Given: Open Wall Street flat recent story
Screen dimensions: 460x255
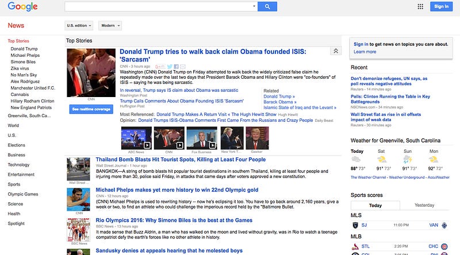Looking at the screenshot, I should [386, 117].
